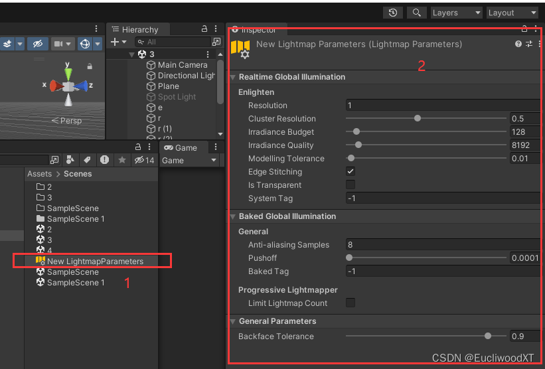Viewport: 545px width, 369px height.
Task: Open the Layers dropdown
Action: (x=456, y=13)
